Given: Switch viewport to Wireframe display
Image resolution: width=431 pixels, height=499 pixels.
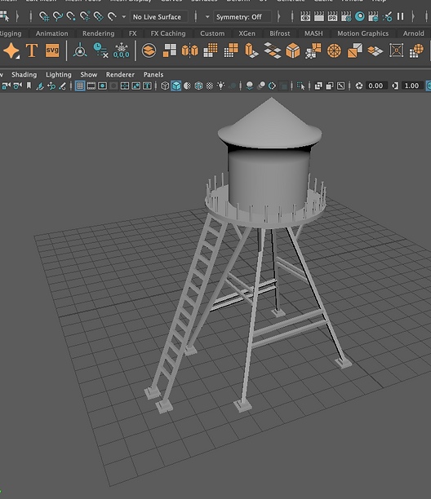Looking at the screenshot, I should coord(165,86).
